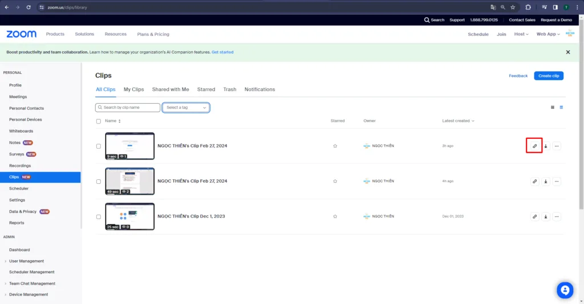Switch to the Shared with Me tab
584x304 pixels.
pyautogui.click(x=171, y=89)
